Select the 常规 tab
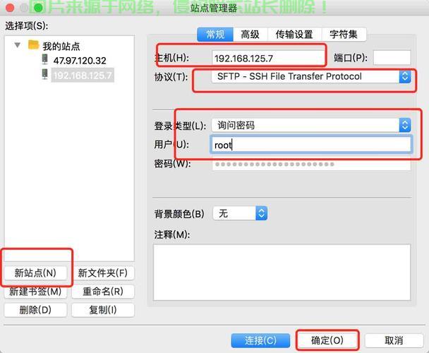429x353 pixels. point(215,34)
